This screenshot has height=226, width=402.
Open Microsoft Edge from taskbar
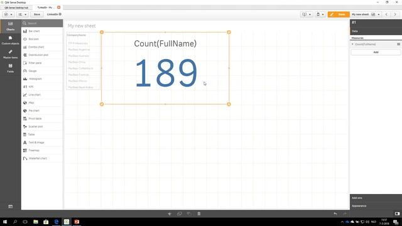click(x=56, y=222)
